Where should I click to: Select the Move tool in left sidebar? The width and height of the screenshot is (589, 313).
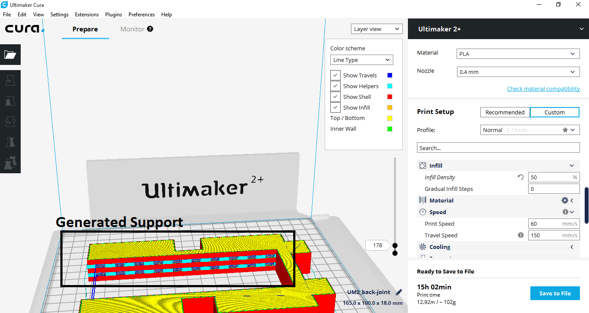(x=10, y=80)
